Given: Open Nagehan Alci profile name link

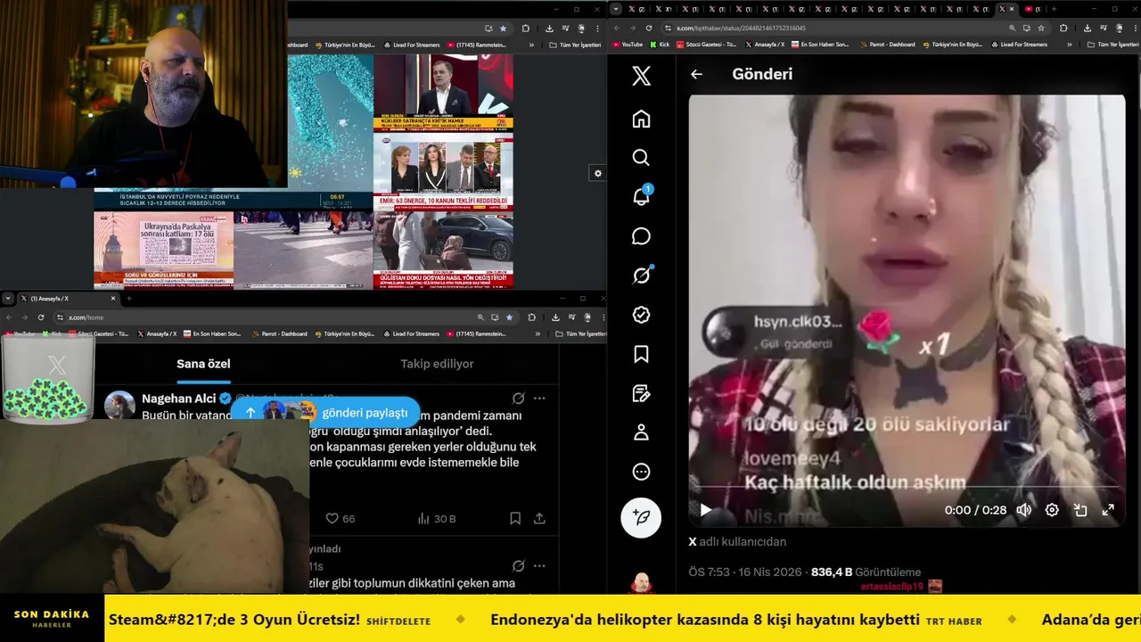Looking at the screenshot, I should (x=179, y=399).
